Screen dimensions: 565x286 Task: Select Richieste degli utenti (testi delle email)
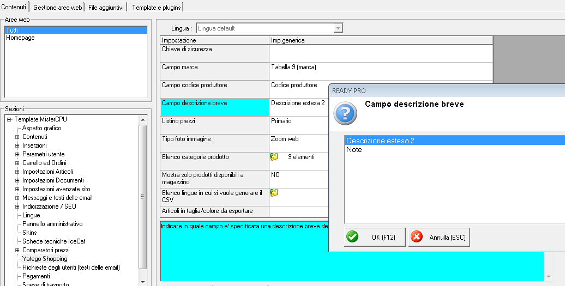click(71, 267)
